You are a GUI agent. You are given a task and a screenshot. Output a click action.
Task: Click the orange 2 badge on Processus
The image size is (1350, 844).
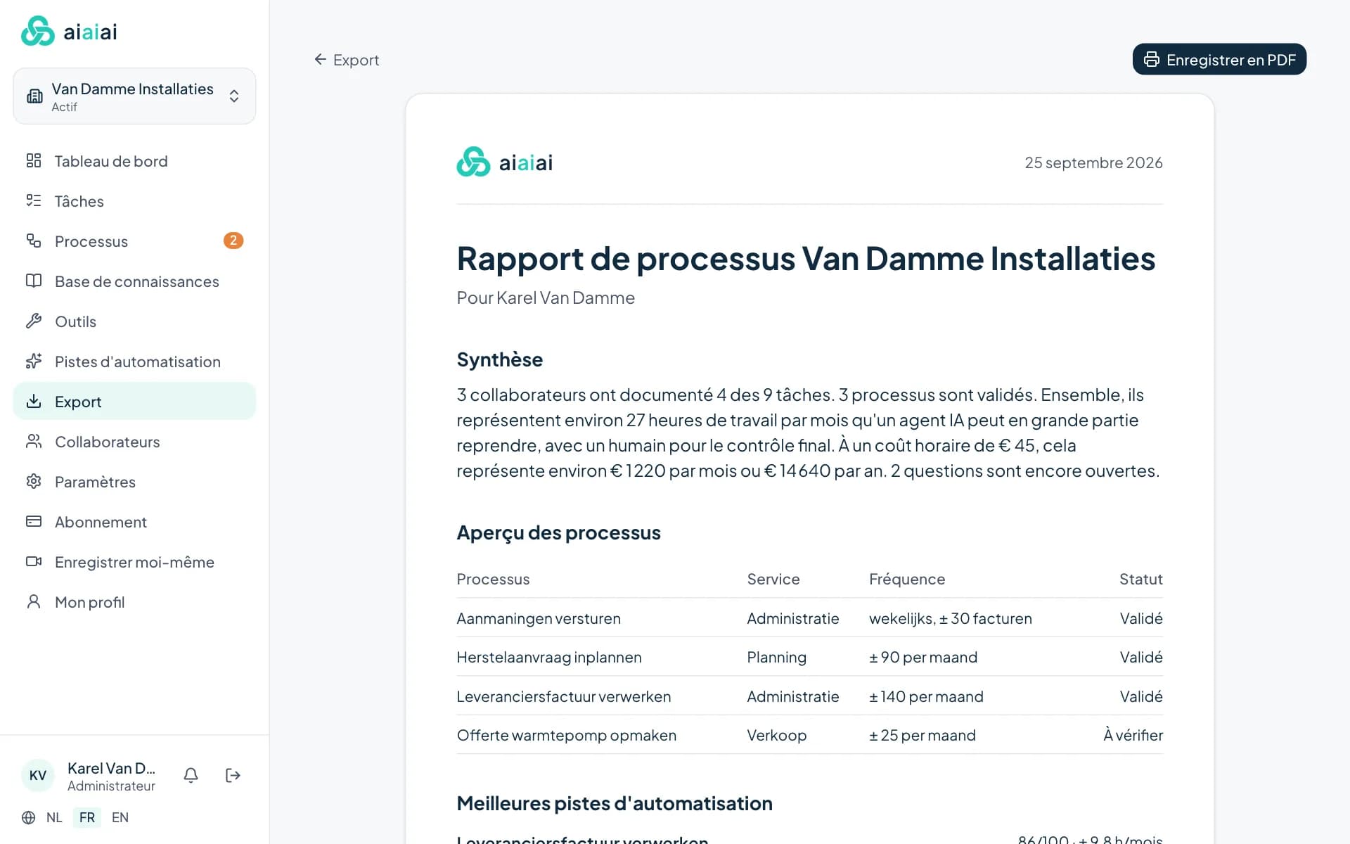(233, 241)
